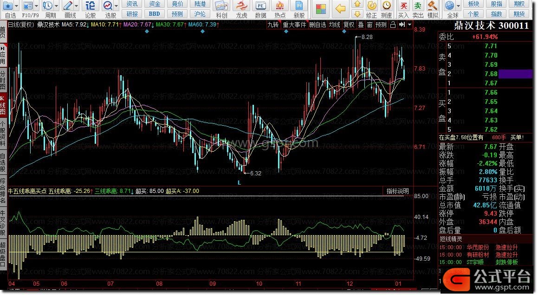Click the 修正 correction icon
538x295 pixels.
372,6
